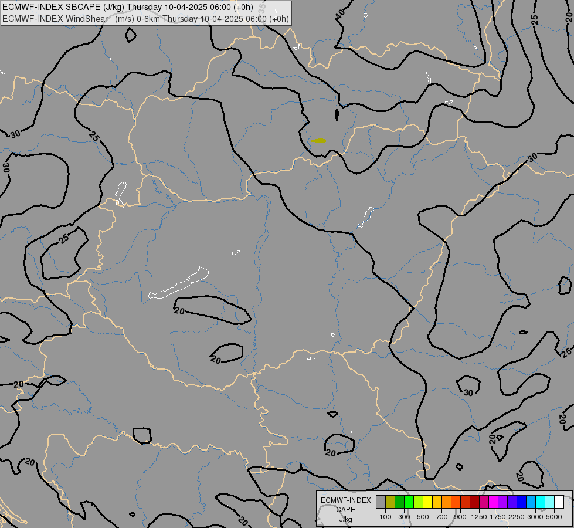Select the magenta legend swatch
Viewport: 574px width, 528px height.
493,502
